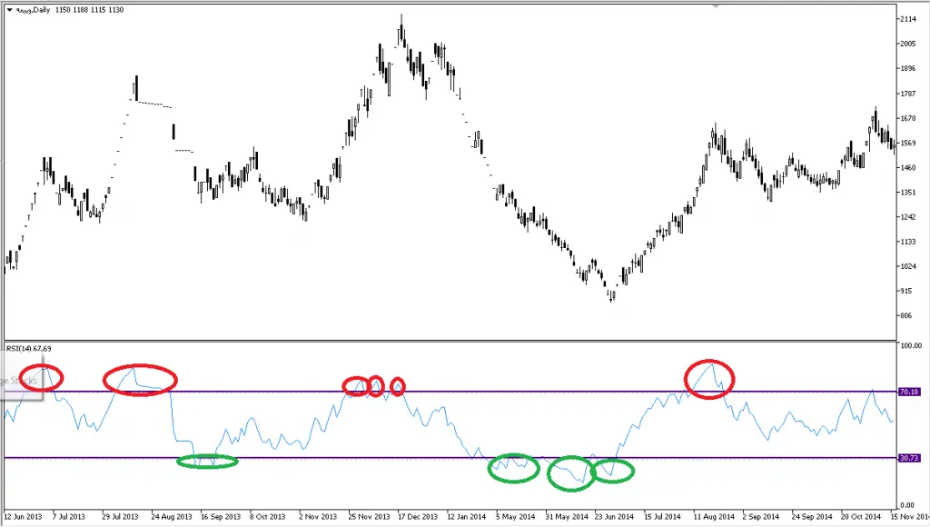The image size is (930, 527).
Task: Click the green ellipse near 16 Sep 2013
Action: (x=207, y=462)
